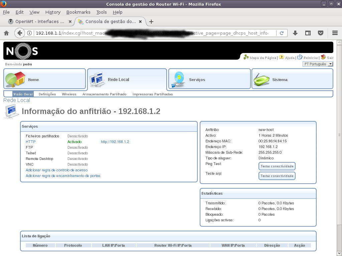
Task: Click Adicionar regra de controlo de acesso
Action: click(x=57, y=170)
